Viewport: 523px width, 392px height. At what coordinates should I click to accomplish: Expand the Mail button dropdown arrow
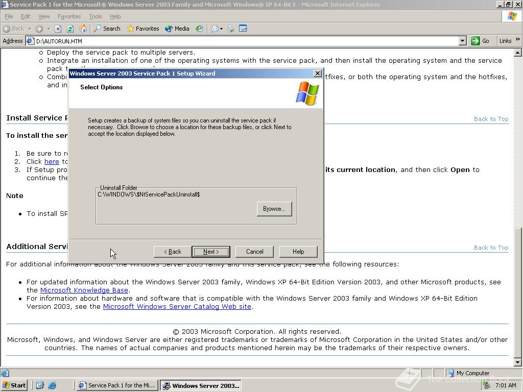pos(222,29)
